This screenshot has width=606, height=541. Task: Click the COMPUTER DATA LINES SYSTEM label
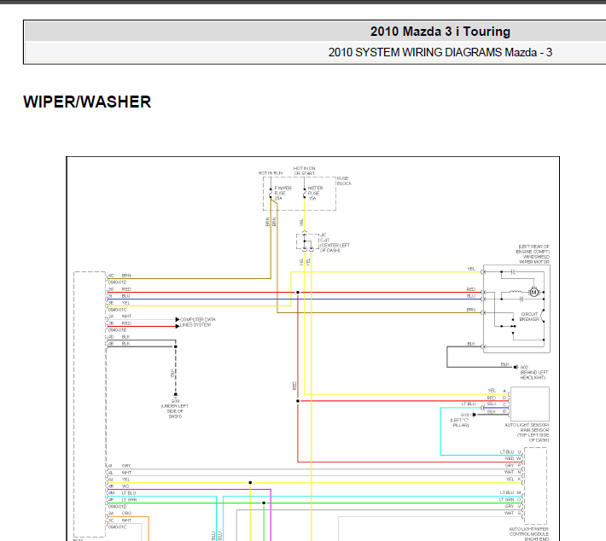pyautogui.click(x=197, y=323)
